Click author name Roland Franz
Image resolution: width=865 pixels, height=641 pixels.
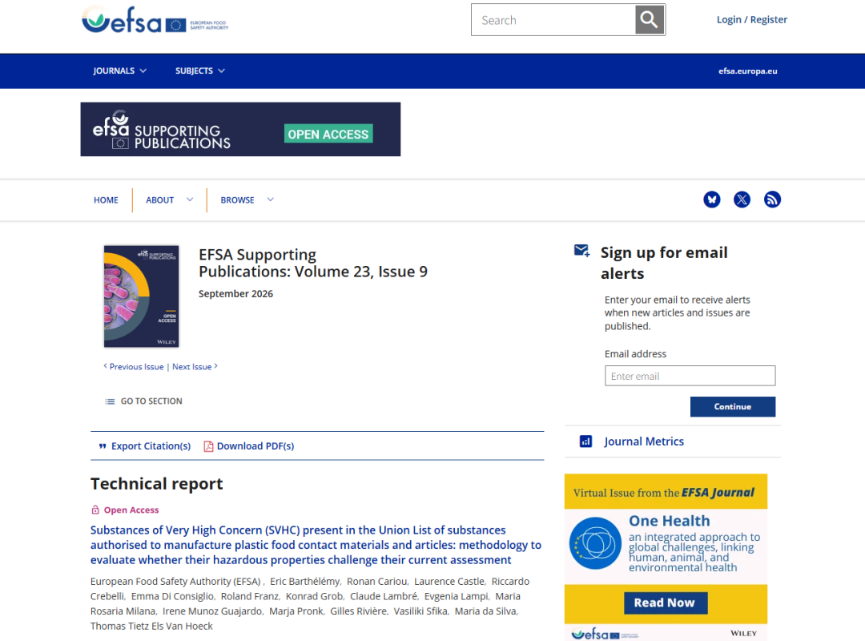pos(251,596)
